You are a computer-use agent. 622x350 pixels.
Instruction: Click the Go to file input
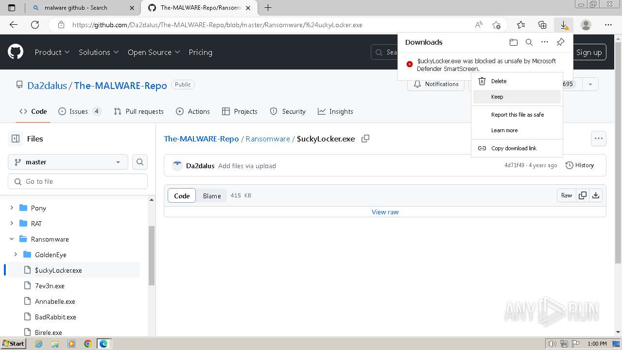pos(78,181)
